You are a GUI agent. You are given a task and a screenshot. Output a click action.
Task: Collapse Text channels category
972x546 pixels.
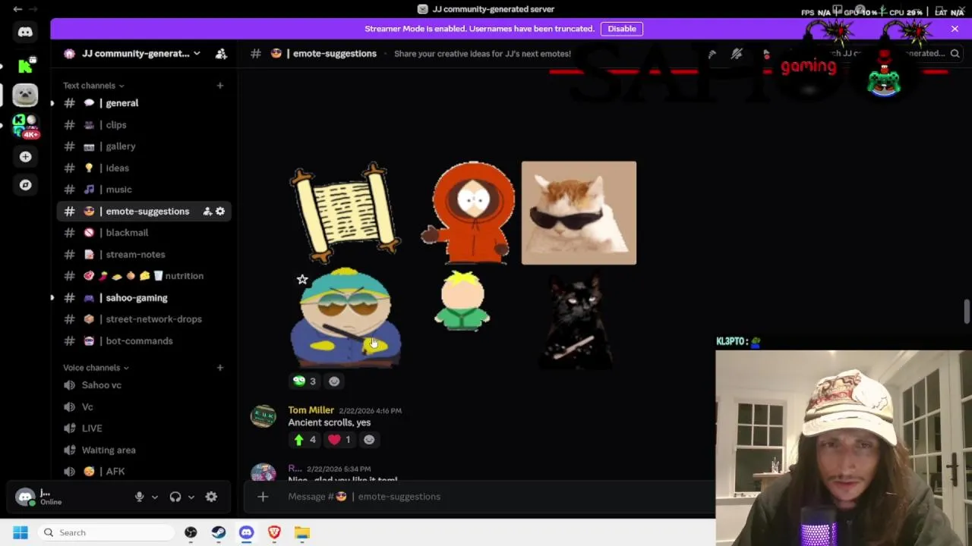coord(93,86)
